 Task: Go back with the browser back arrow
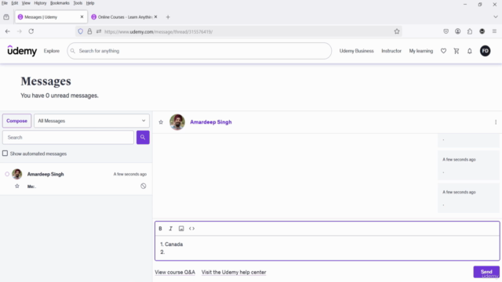pyautogui.click(x=8, y=31)
